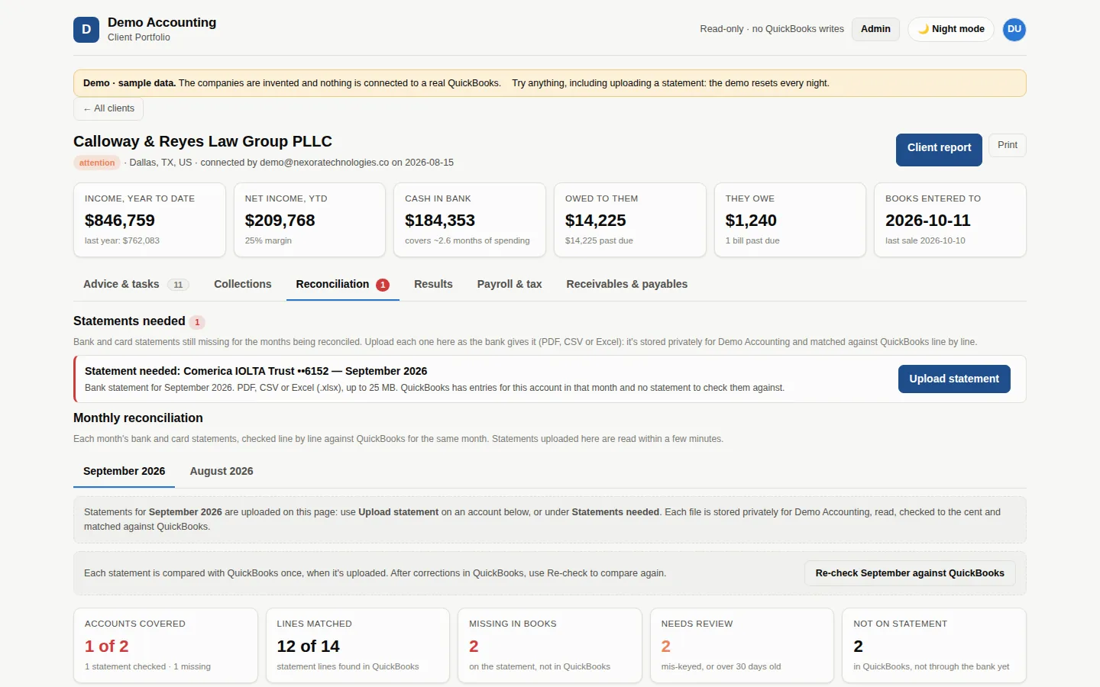Click the Cash in Bank card

pyautogui.click(x=470, y=220)
